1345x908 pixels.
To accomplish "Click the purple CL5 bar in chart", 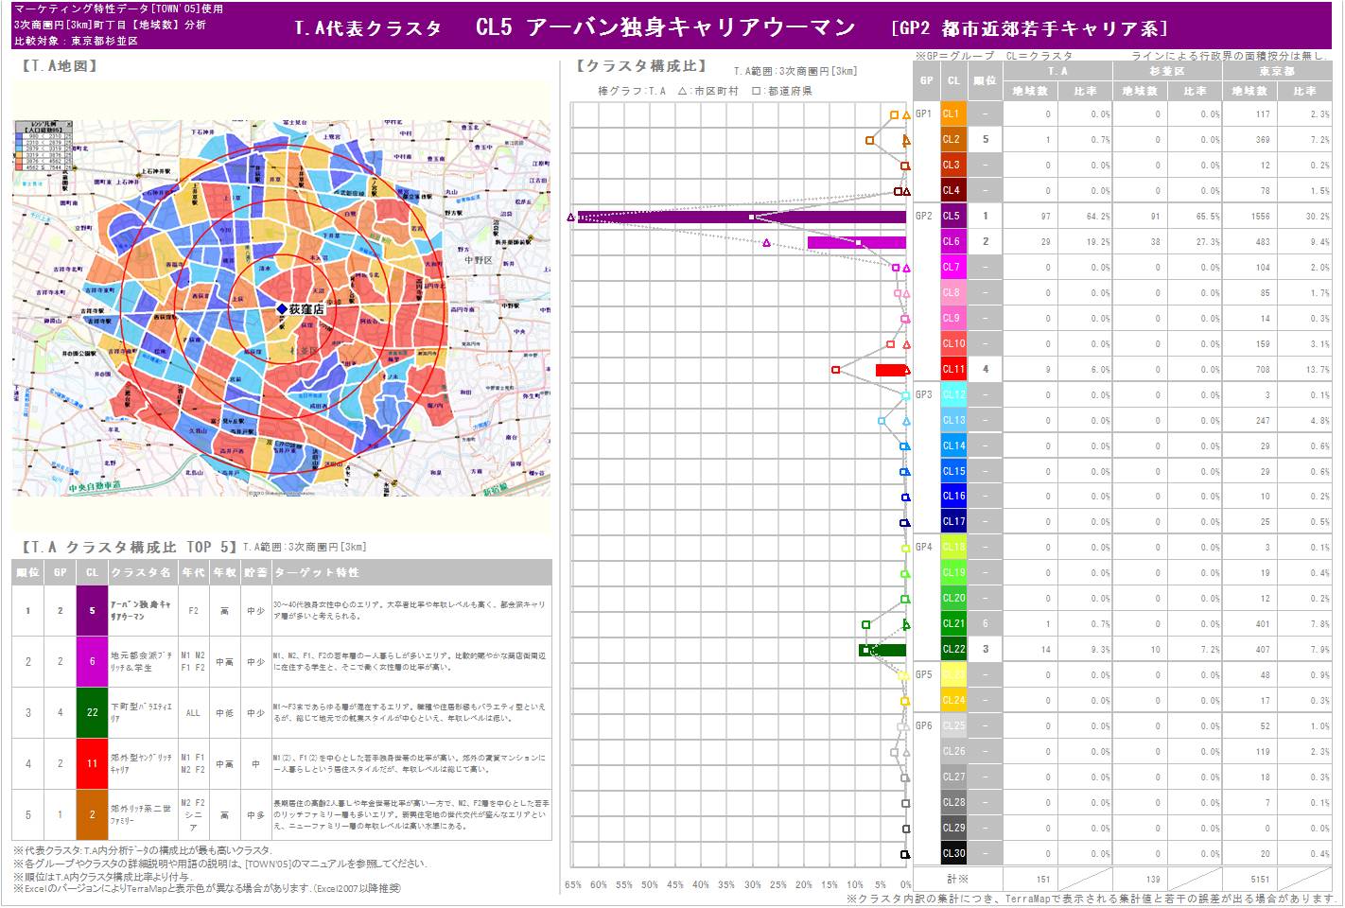I will pyautogui.click(x=742, y=217).
